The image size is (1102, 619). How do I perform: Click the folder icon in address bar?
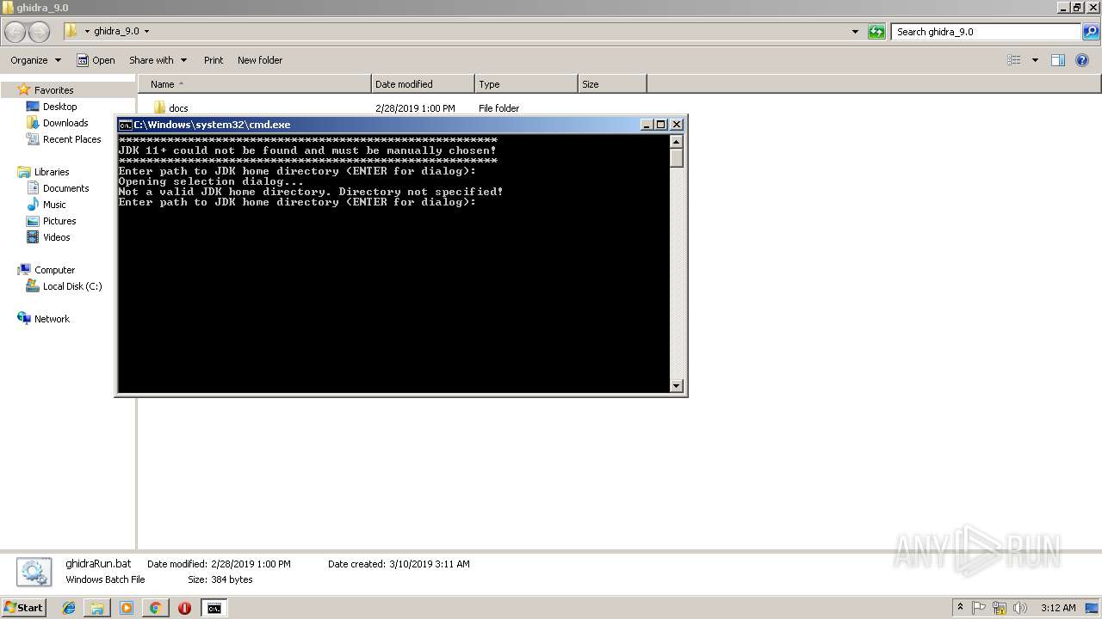pyautogui.click(x=71, y=31)
